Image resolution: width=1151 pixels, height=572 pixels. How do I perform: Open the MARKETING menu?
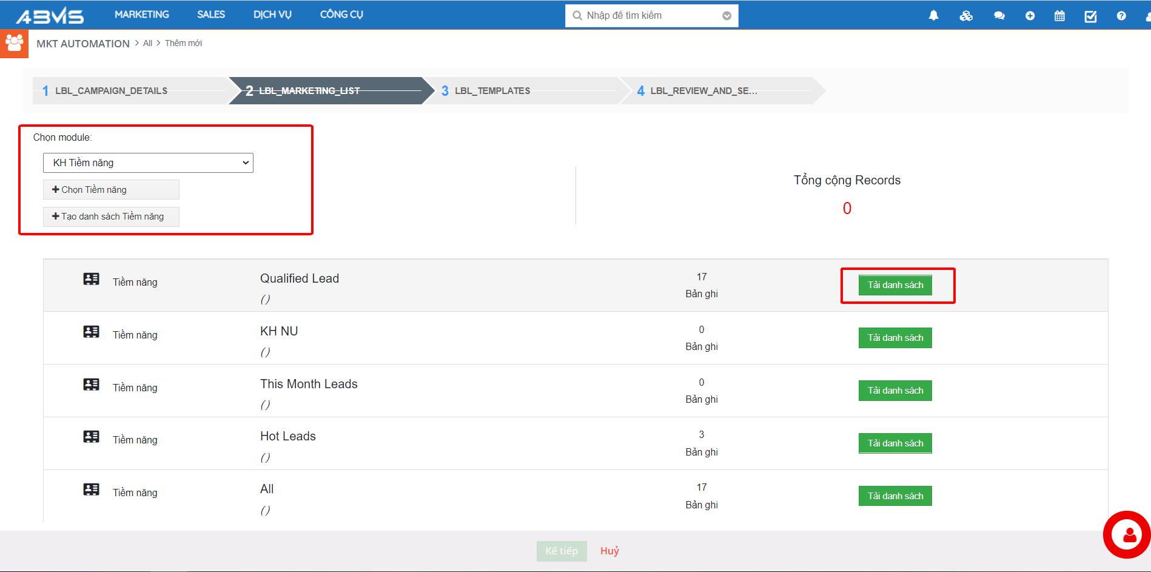pos(142,15)
